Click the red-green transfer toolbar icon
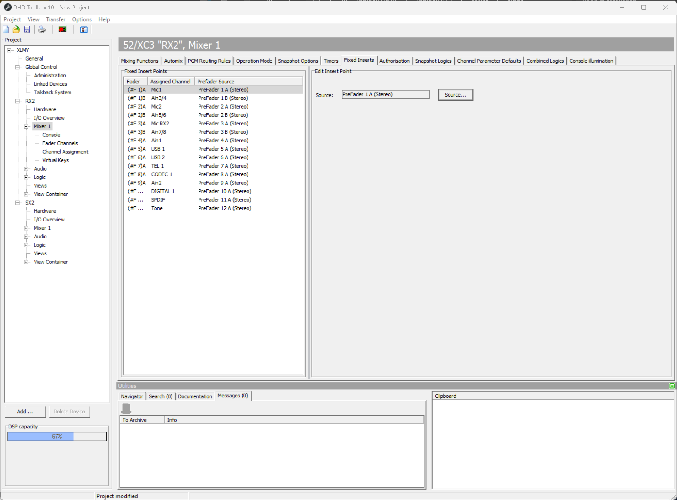This screenshot has width=677, height=500. click(x=62, y=29)
